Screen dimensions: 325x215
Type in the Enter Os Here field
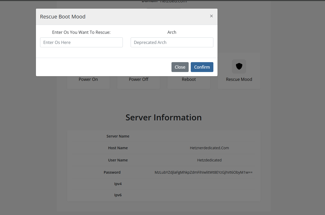(x=81, y=42)
